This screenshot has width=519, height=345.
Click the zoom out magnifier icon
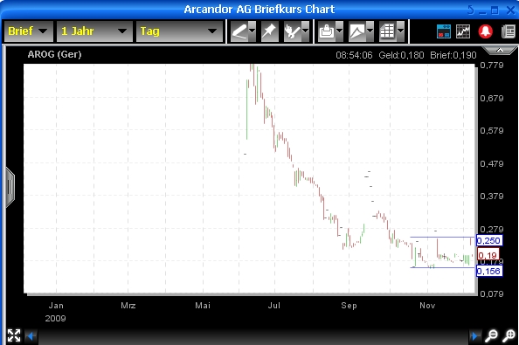[491, 335]
